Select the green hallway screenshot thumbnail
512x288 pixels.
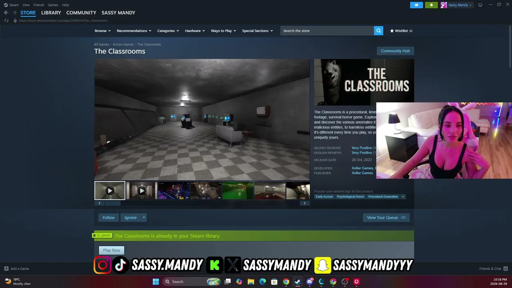tap(238, 191)
